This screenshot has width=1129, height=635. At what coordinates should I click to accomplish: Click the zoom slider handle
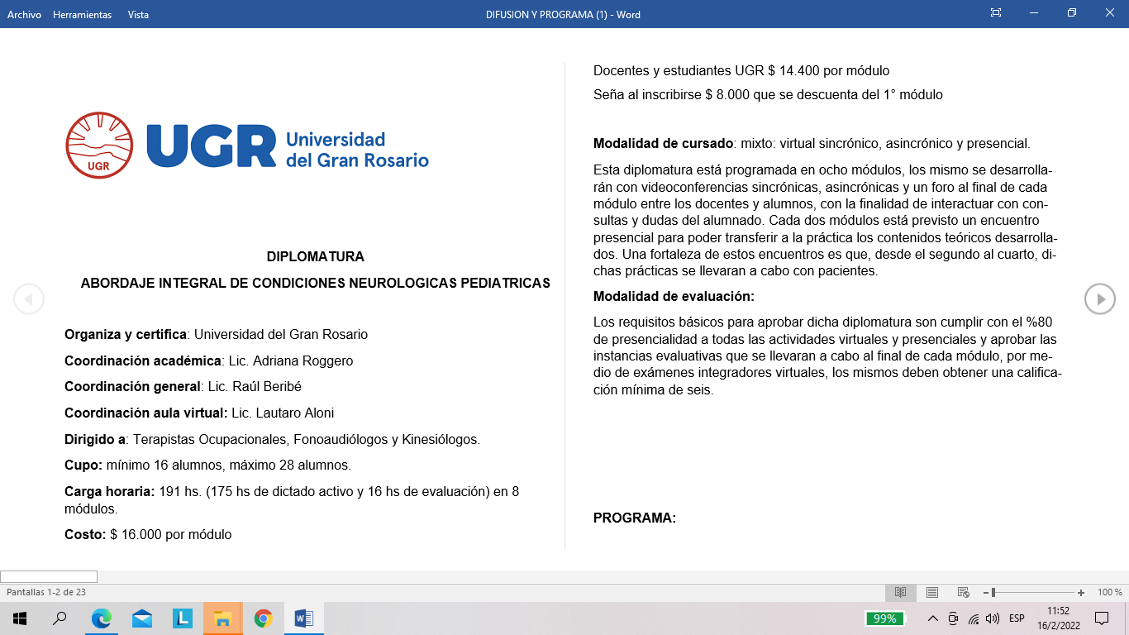(x=993, y=593)
